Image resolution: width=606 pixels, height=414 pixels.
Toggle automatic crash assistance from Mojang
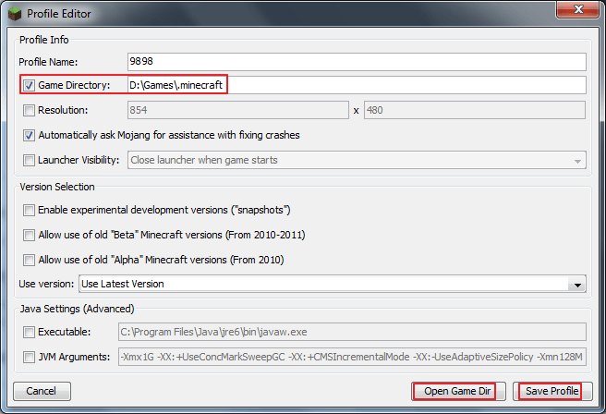(30, 135)
